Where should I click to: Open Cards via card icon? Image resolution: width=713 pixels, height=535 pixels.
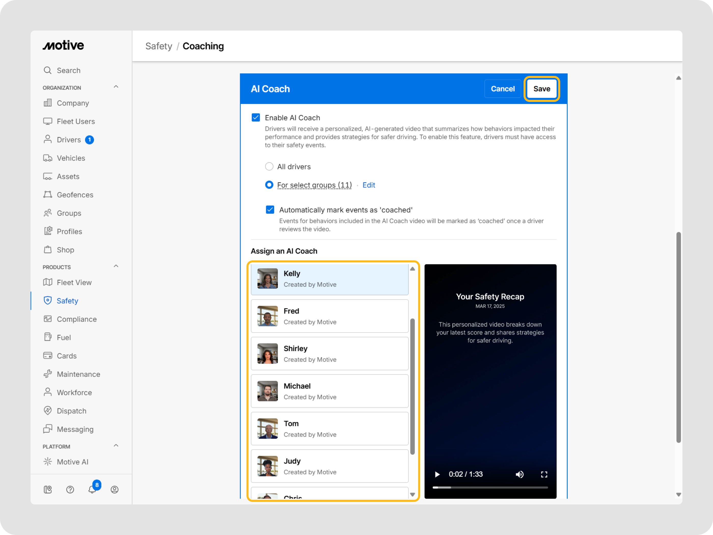[x=48, y=356]
